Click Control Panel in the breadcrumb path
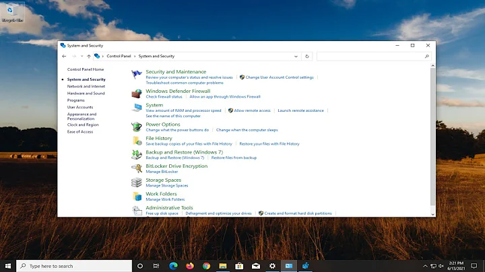This screenshot has height=272, width=485. (x=119, y=56)
